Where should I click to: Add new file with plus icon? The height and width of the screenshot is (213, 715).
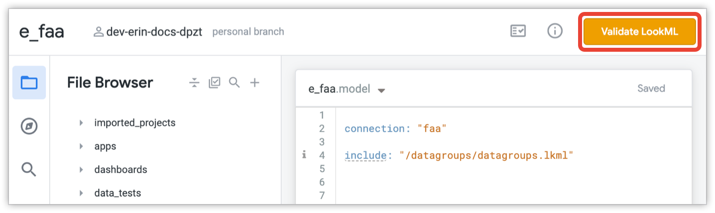[255, 83]
